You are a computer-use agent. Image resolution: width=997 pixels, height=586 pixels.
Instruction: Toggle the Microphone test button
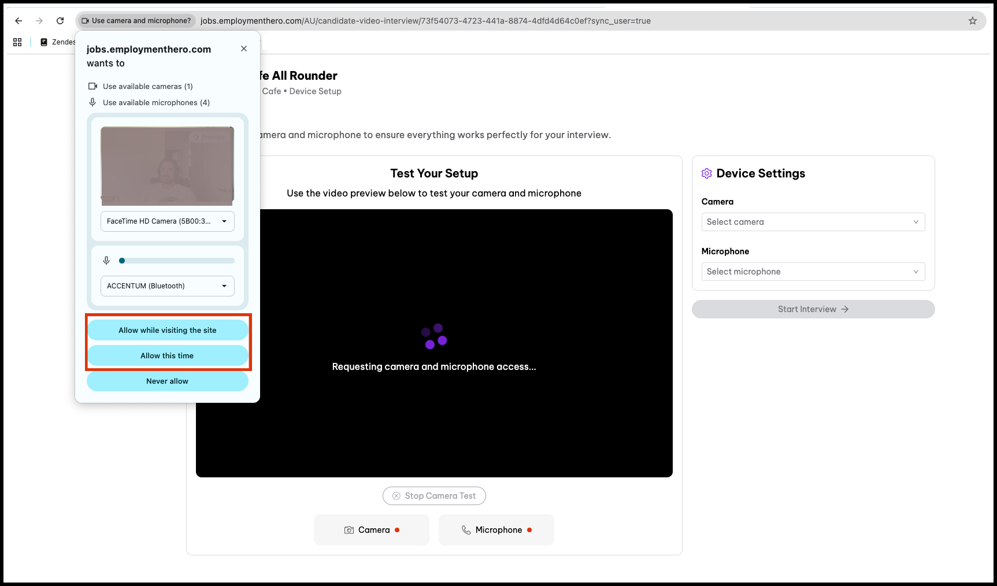pos(496,530)
